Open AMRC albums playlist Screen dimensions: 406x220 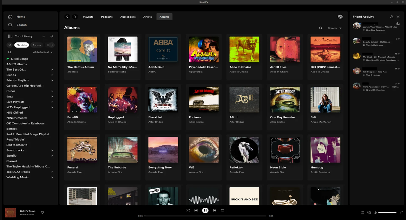(16, 64)
